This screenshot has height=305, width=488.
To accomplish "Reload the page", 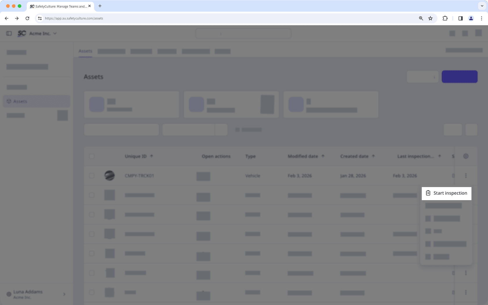I will pyautogui.click(x=27, y=18).
